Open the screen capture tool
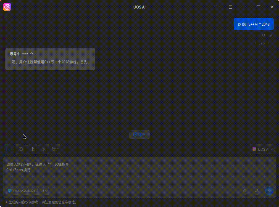 click(x=54, y=149)
